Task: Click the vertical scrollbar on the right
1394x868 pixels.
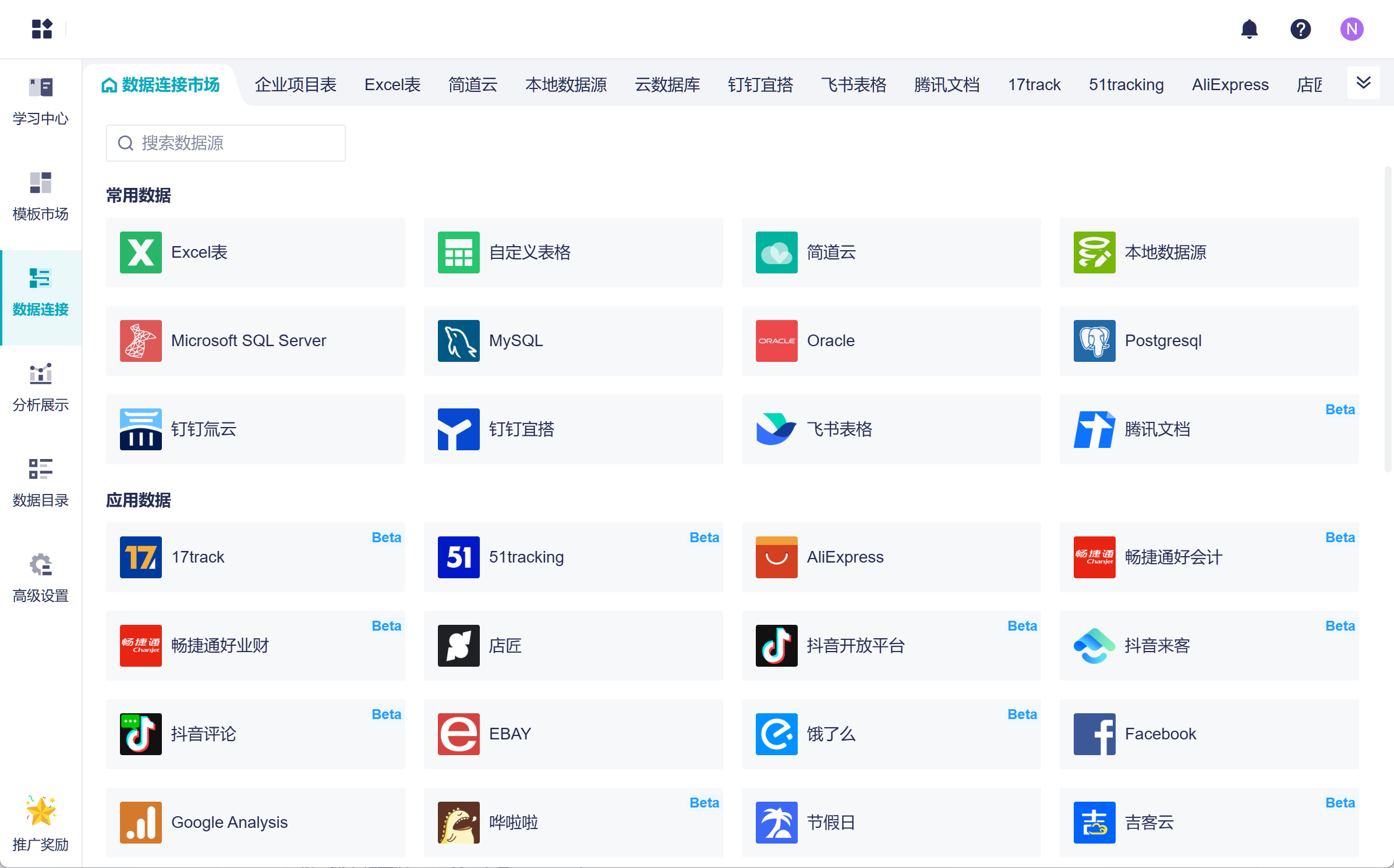Action: (1388, 319)
